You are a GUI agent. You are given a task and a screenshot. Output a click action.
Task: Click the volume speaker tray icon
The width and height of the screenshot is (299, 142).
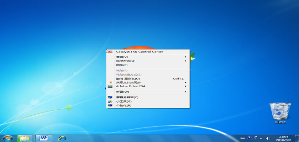coord(268,138)
